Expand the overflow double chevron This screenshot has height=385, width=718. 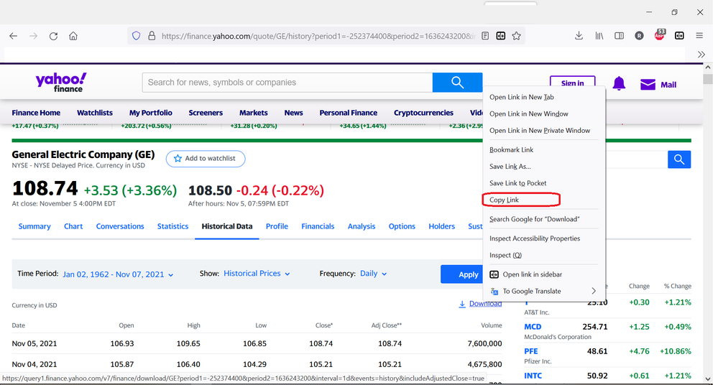pyautogui.click(x=701, y=55)
